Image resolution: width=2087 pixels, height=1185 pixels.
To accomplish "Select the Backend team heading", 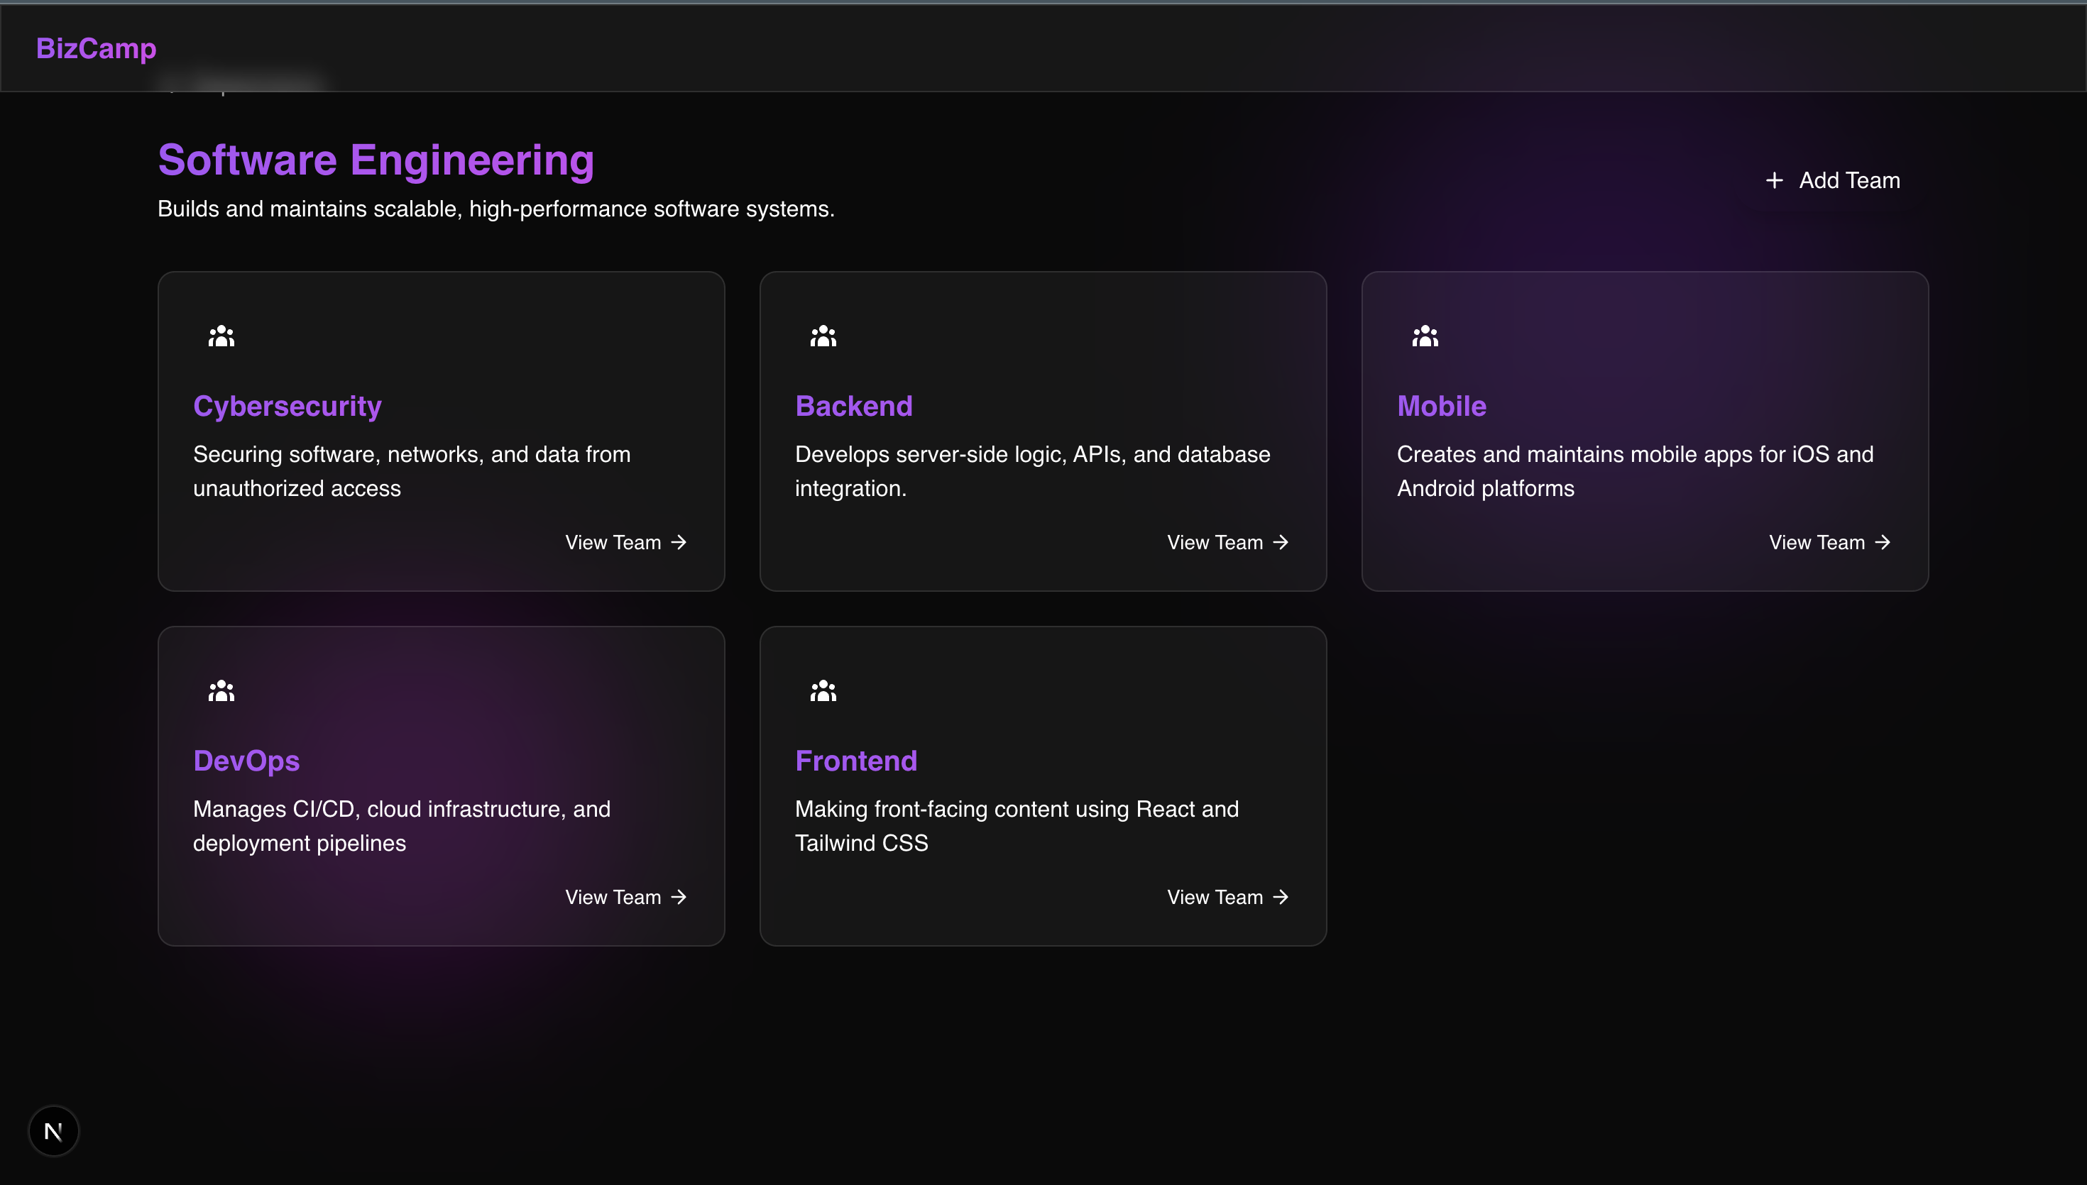I will pyautogui.click(x=854, y=406).
